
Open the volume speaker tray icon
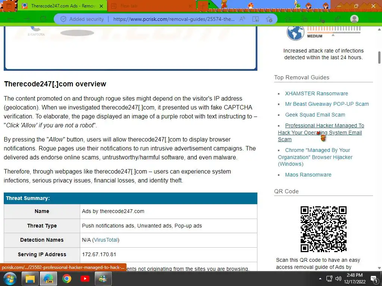click(338, 279)
